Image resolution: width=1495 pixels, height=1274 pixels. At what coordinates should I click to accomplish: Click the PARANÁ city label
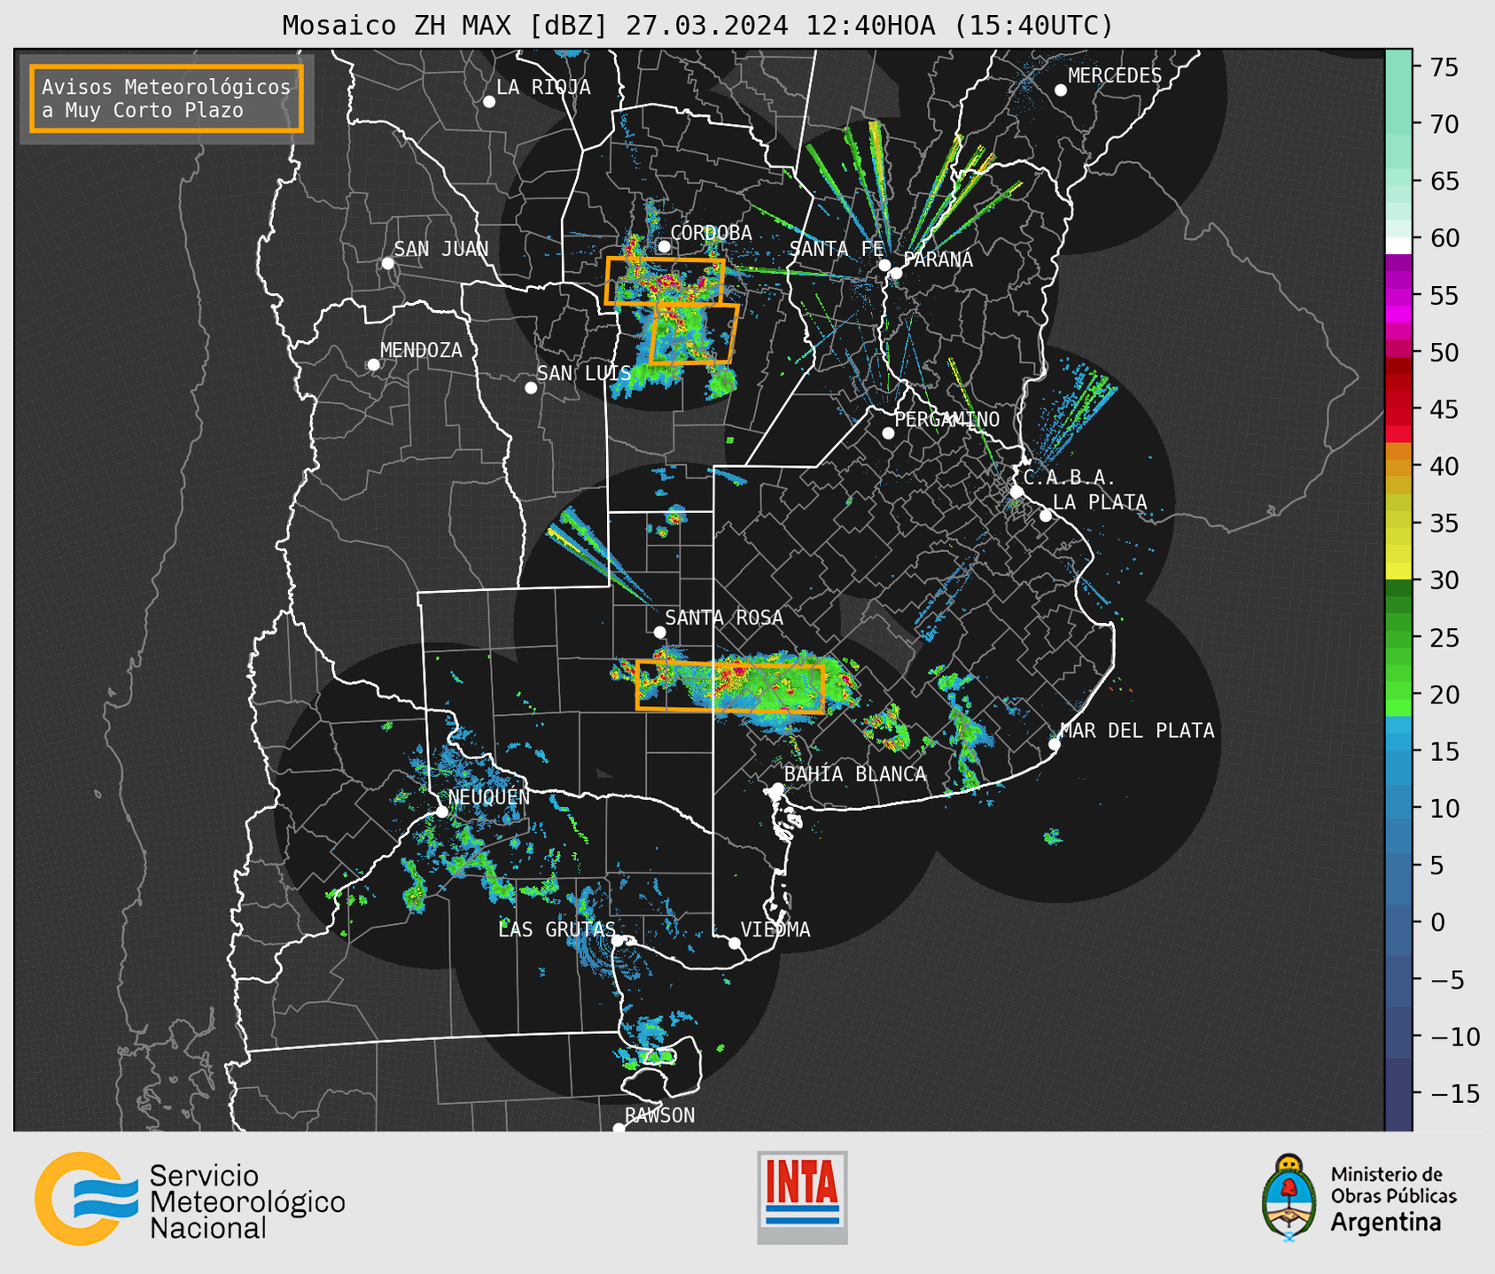click(x=938, y=259)
